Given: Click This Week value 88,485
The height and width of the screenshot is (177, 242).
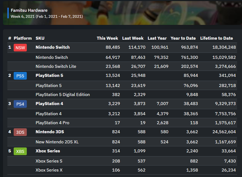Looking at the screenshot, I should coord(113,47).
